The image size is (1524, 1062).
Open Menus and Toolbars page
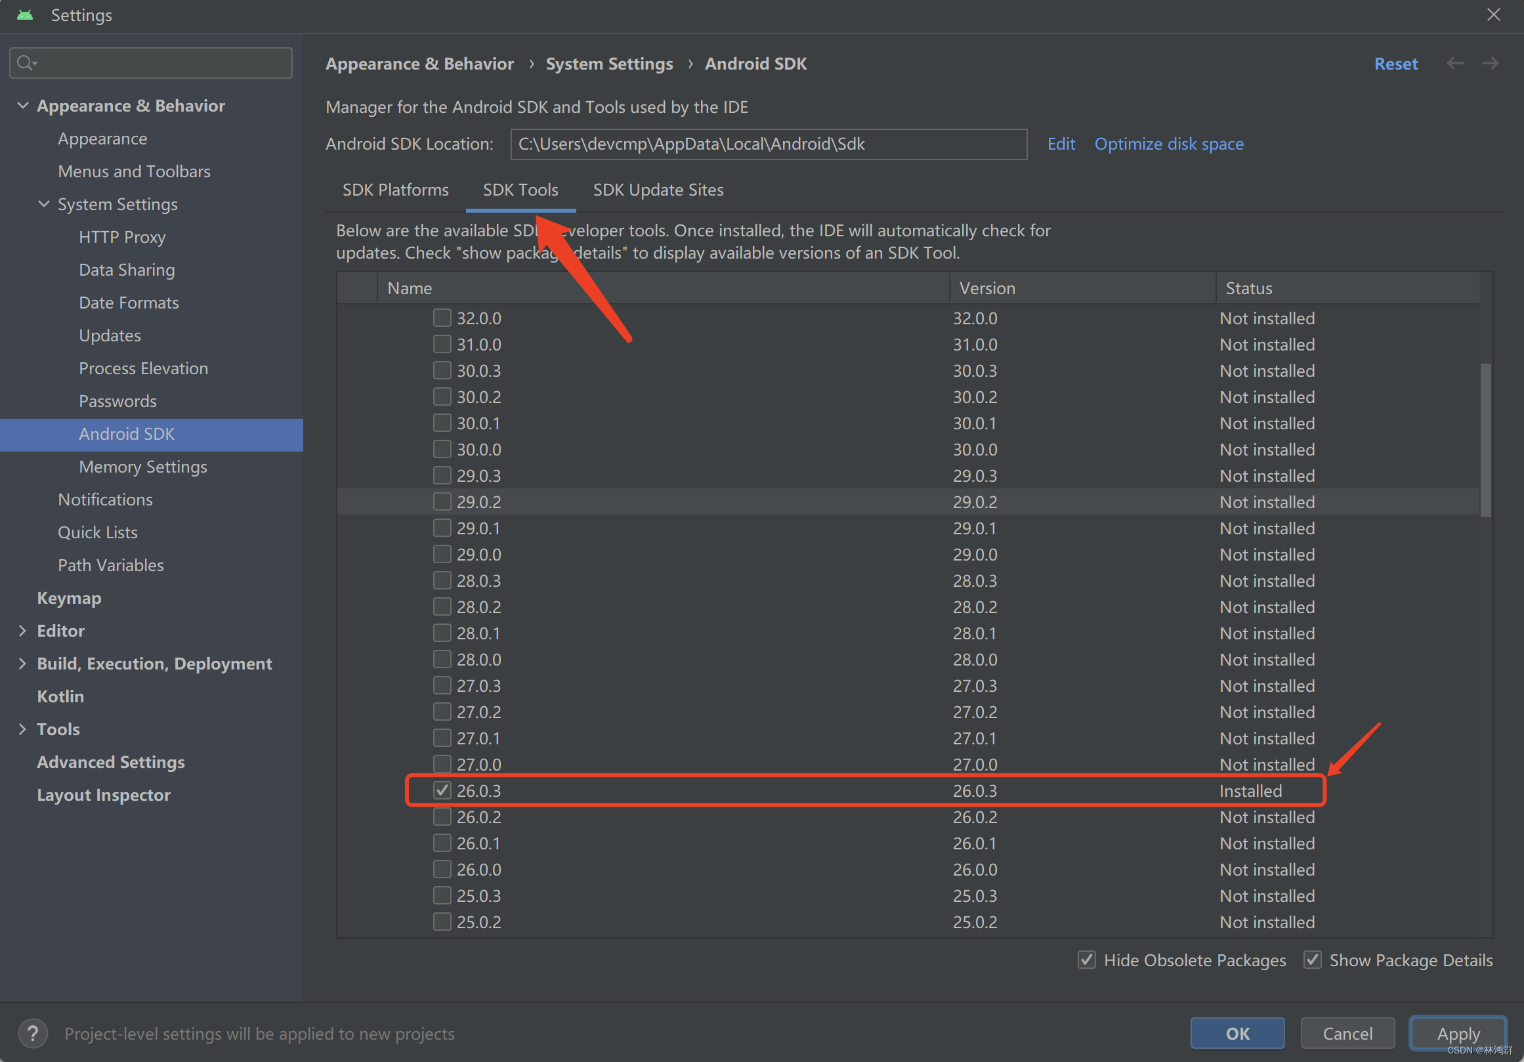pyautogui.click(x=134, y=171)
